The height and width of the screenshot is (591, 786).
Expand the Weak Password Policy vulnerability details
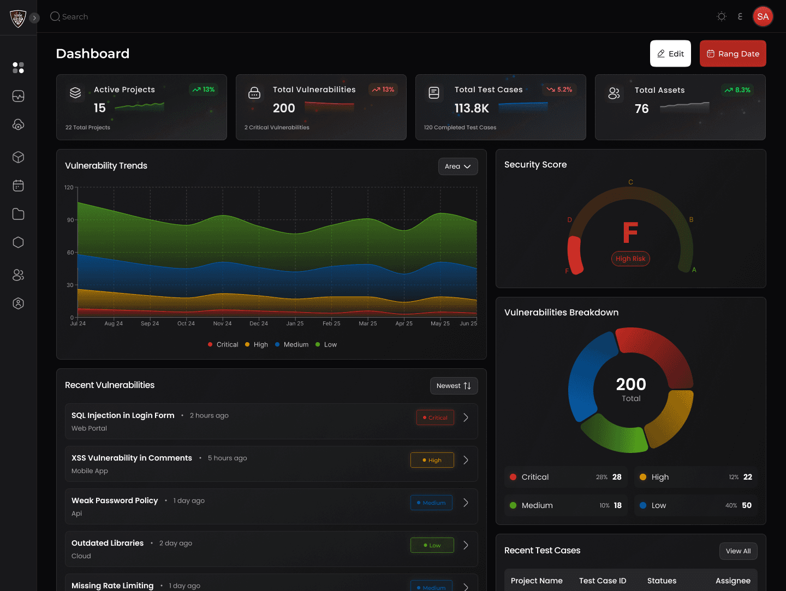[x=466, y=503]
